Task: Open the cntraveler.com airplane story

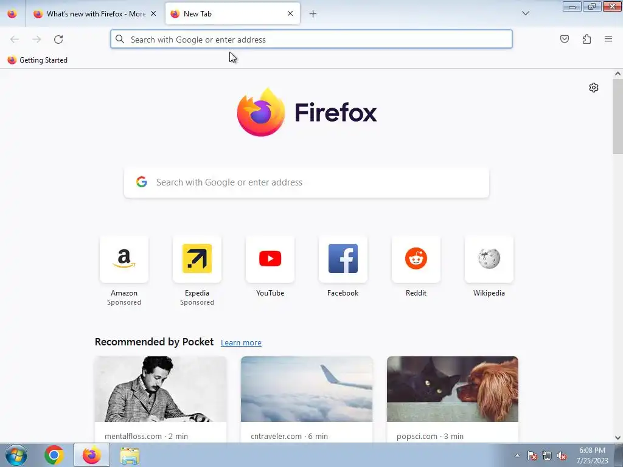Action: click(307, 399)
